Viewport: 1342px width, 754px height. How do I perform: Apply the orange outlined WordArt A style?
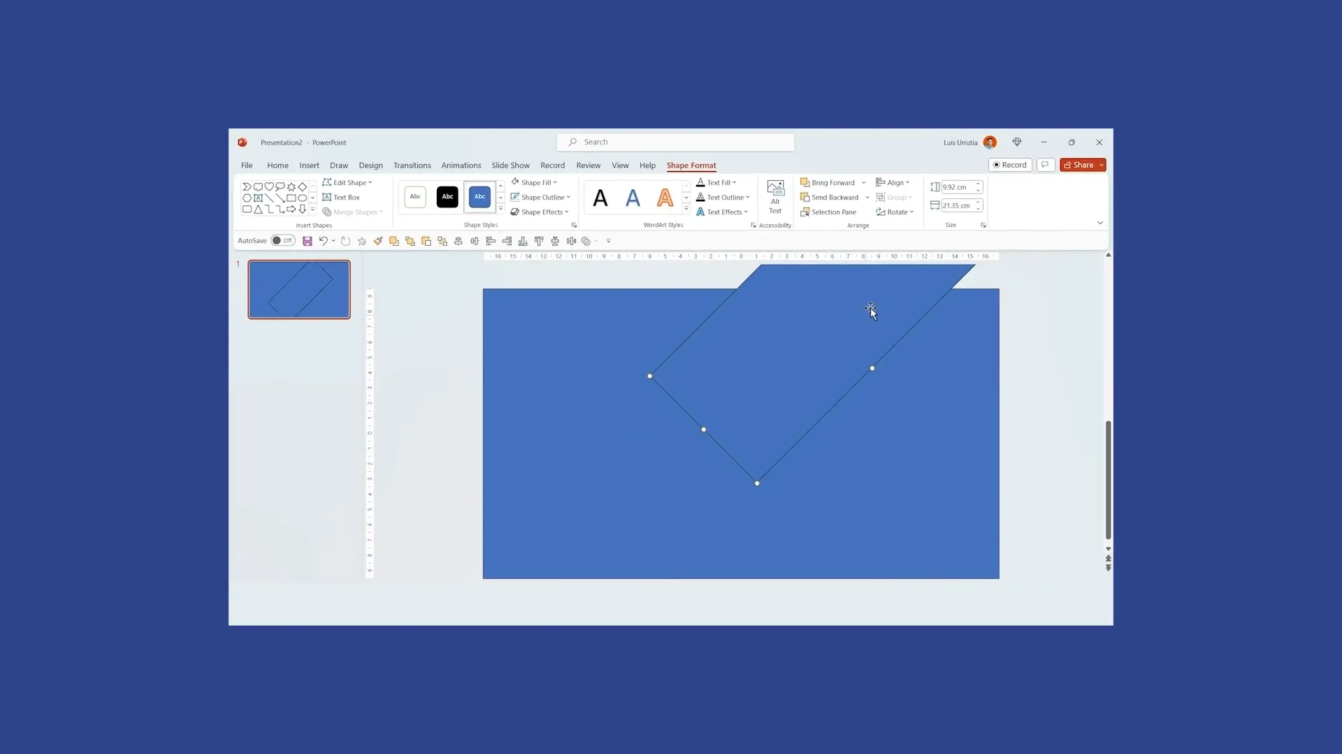(665, 198)
